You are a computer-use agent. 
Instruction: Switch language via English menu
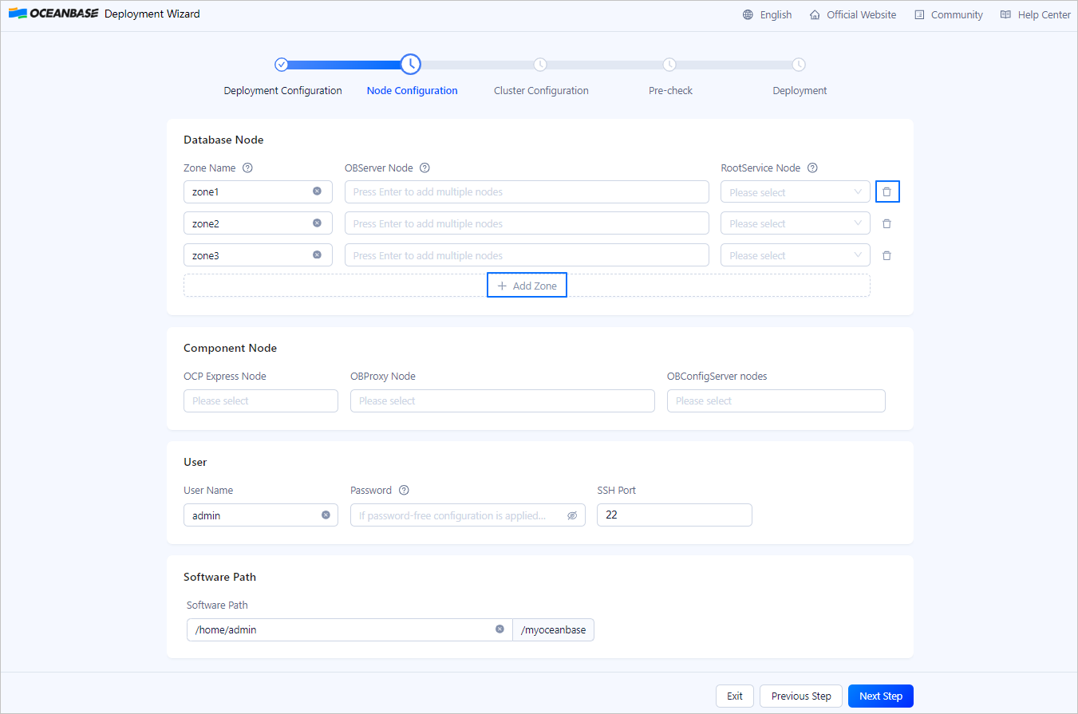(767, 15)
